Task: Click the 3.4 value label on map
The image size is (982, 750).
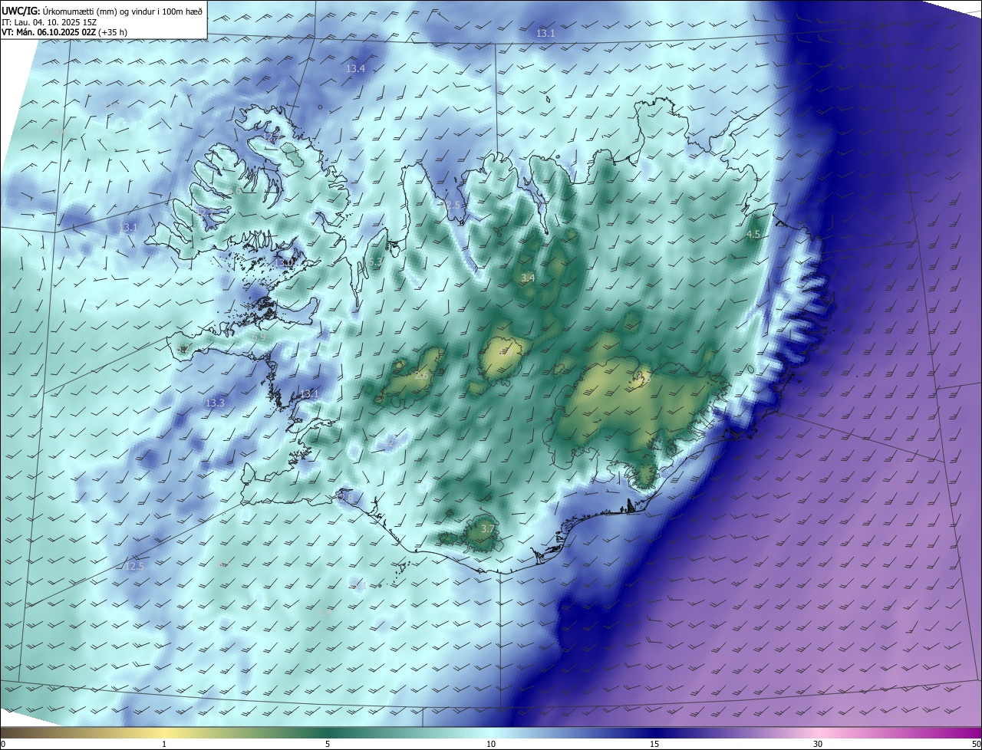Action: point(527,278)
